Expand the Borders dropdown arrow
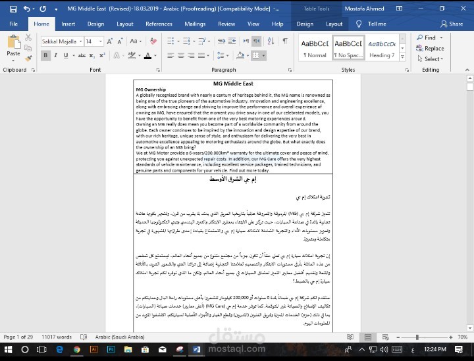 coord(263,55)
